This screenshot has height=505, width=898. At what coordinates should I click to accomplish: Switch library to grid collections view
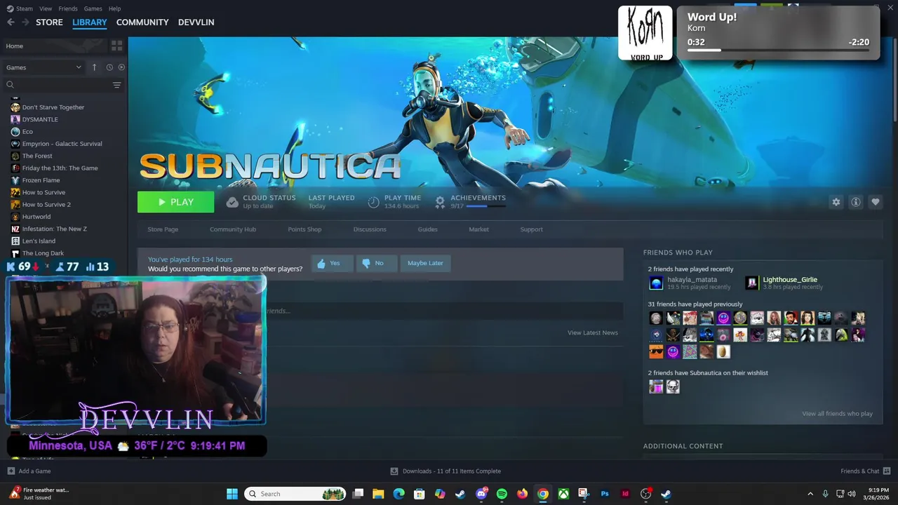pyautogui.click(x=116, y=46)
